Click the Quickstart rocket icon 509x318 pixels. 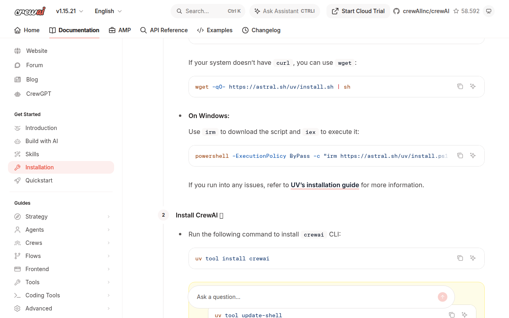[17, 180]
